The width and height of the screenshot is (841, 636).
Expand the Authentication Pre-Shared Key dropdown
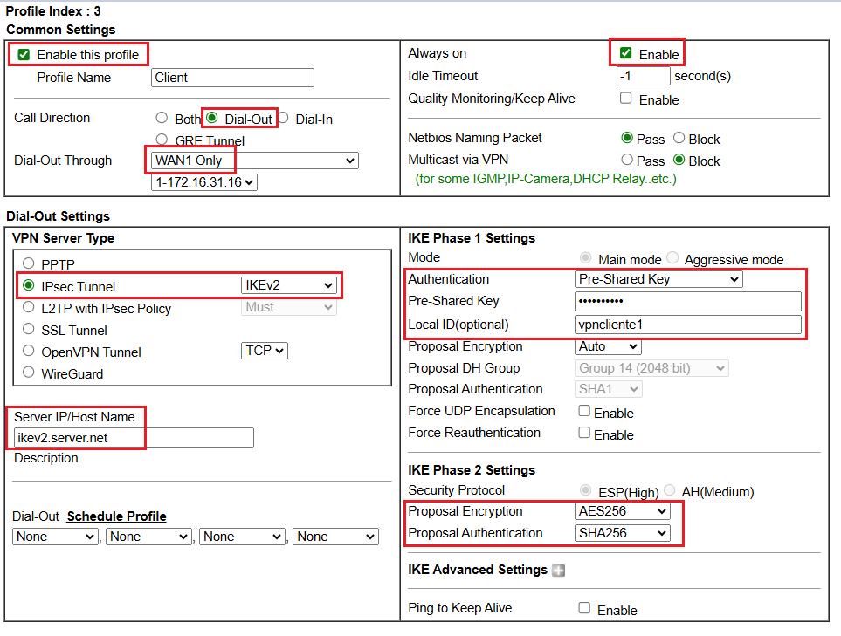[658, 279]
